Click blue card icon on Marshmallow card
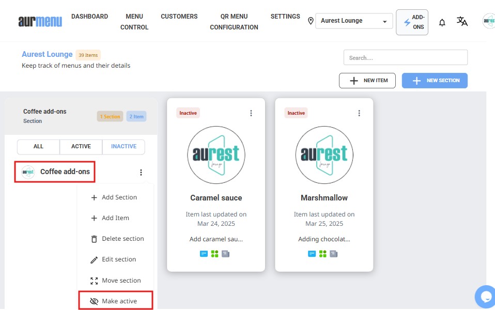The height and width of the screenshot is (310, 495). coord(312,254)
